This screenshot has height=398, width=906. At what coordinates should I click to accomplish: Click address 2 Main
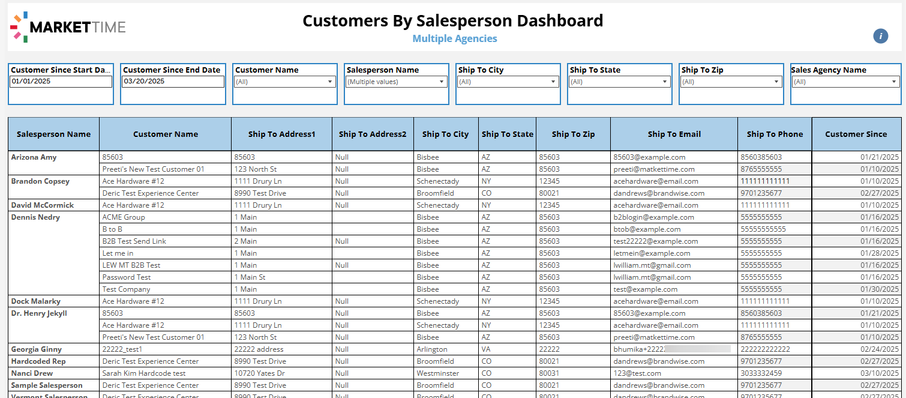245,241
